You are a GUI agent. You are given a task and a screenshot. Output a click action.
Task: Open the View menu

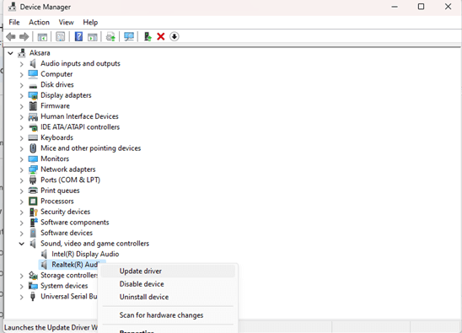(66, 23)
